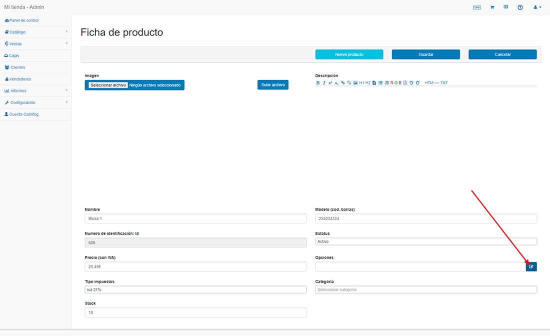Image resolution: width=550 pixels, height=336 pixels.
Task: Click the Subir archivo button
Action: 273,85
